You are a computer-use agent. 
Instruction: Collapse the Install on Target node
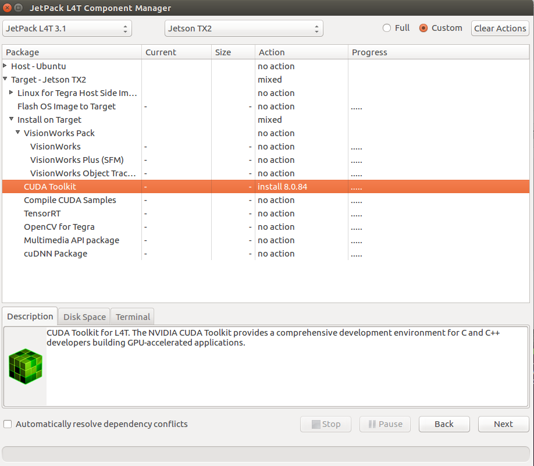coord(11,119)
